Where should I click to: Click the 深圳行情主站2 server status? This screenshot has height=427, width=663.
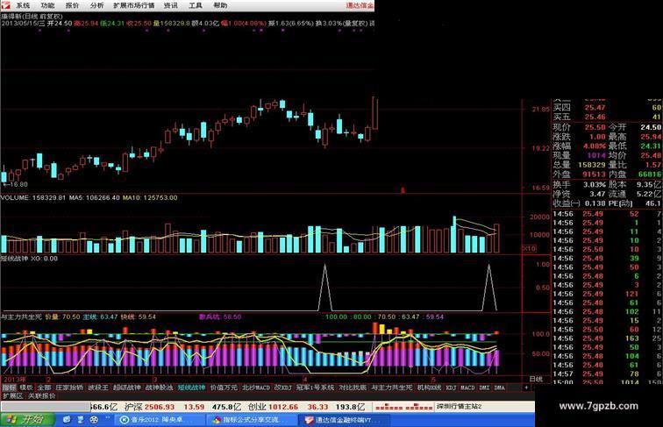click(460, 407)
